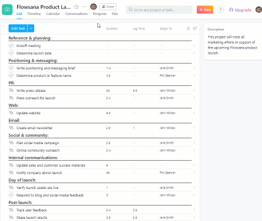Open the project more options ellipsis
Screen dimensions: 262x221
84,7
